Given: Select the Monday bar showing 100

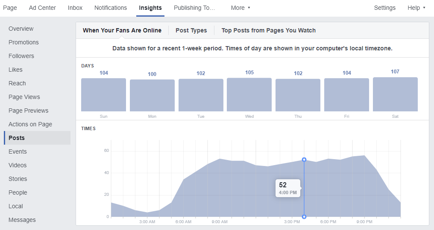Looking at the screenshot, I should point(152,96).
